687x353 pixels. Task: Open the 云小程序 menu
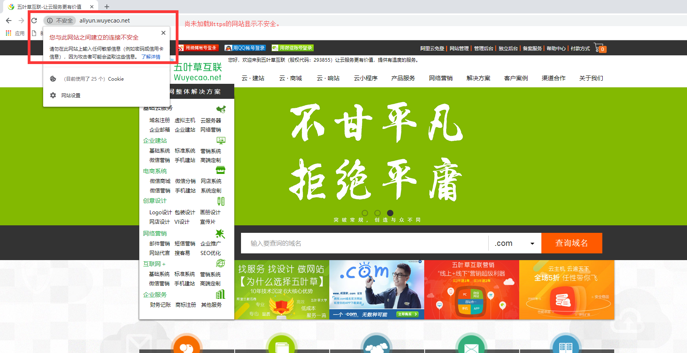(x=366, y=78)
